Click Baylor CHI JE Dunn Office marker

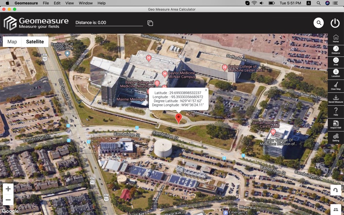click(x=67, y=53)
